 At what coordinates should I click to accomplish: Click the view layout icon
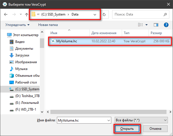point(141,25)
